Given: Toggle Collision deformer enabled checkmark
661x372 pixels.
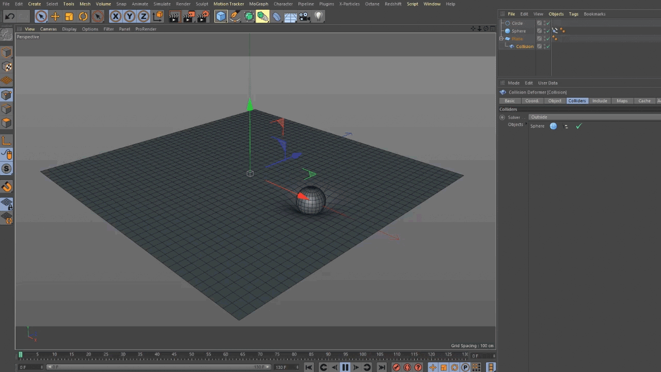Looking at the screenshot, I should (x=548, y=47).
